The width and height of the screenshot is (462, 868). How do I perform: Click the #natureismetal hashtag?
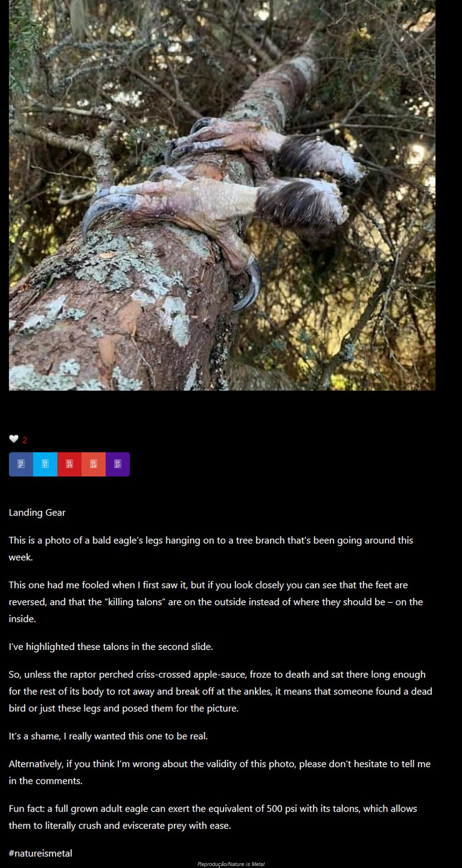click(x=40, y=853)
